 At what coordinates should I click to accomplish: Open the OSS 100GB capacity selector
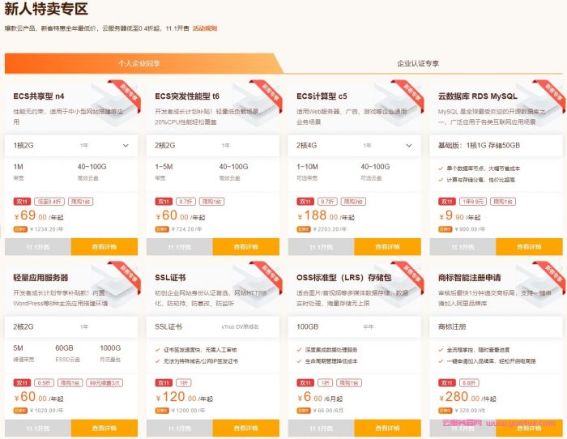[355, 327]
